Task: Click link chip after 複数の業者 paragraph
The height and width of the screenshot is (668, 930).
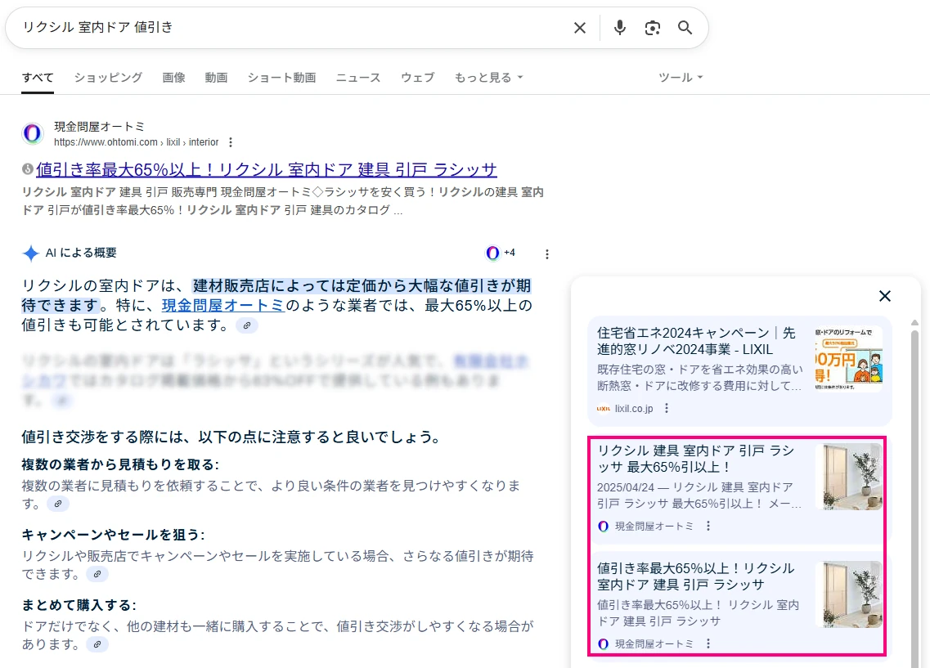Action: coord(57,504)
